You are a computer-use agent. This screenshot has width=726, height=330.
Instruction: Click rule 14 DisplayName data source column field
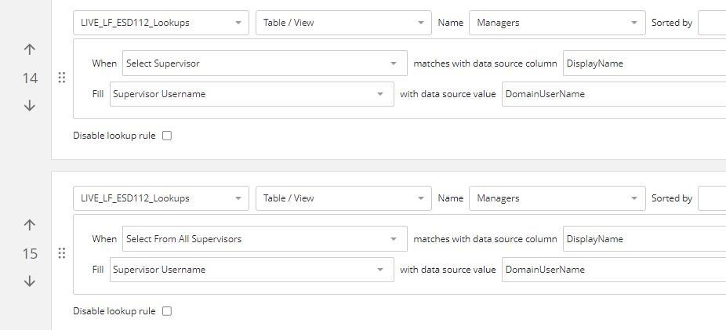coord(644,63)
